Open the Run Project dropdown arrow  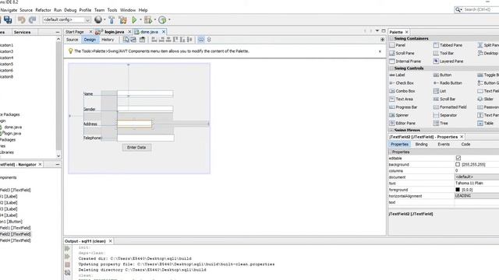tap(140, 19)
